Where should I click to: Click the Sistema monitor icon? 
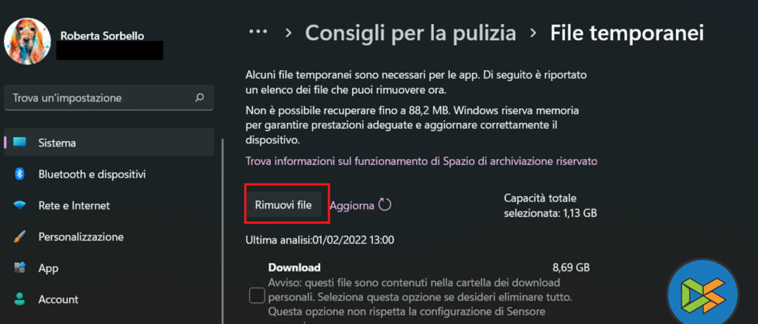20,143
